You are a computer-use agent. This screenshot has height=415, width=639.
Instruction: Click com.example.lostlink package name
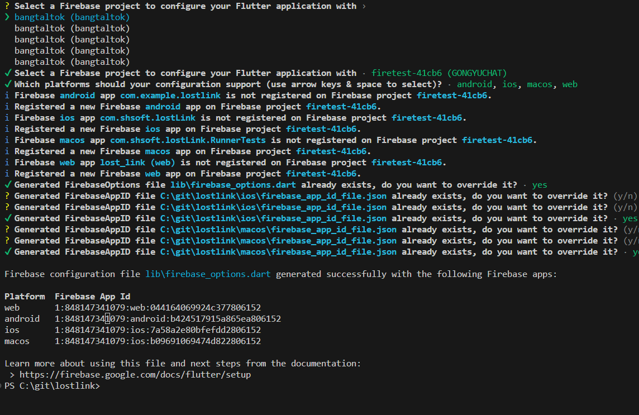point(170,96)
